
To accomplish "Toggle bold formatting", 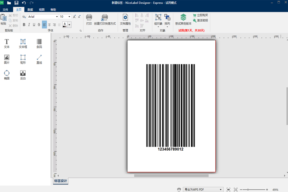I will pos(24,25).
